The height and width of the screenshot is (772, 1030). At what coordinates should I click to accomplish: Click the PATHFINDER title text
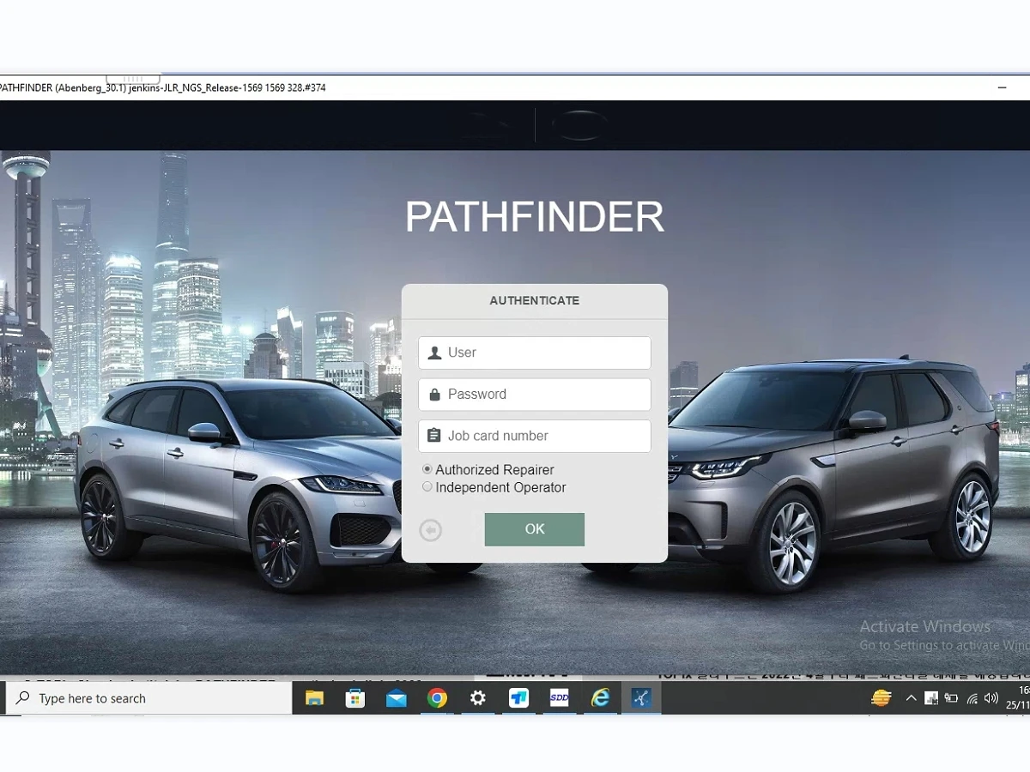pos(534,217)
